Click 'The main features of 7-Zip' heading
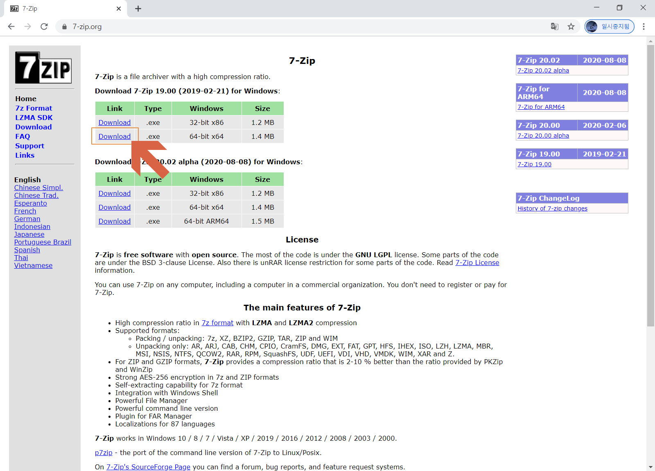The height and width of the screenshot is (471, 655). click(302, 308)
